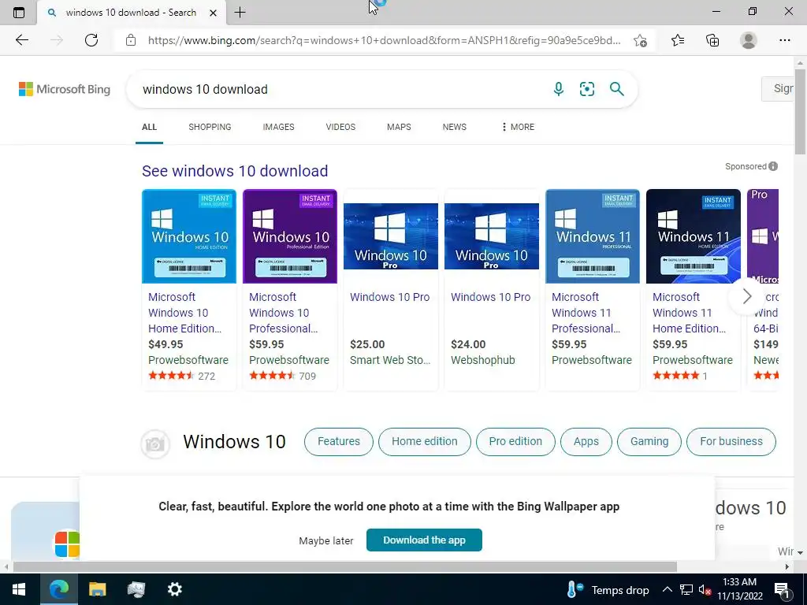The image size is (807, 605).
Task: Show hidden system tray icons
Action: pyautogui.click(x=667, y=589)
